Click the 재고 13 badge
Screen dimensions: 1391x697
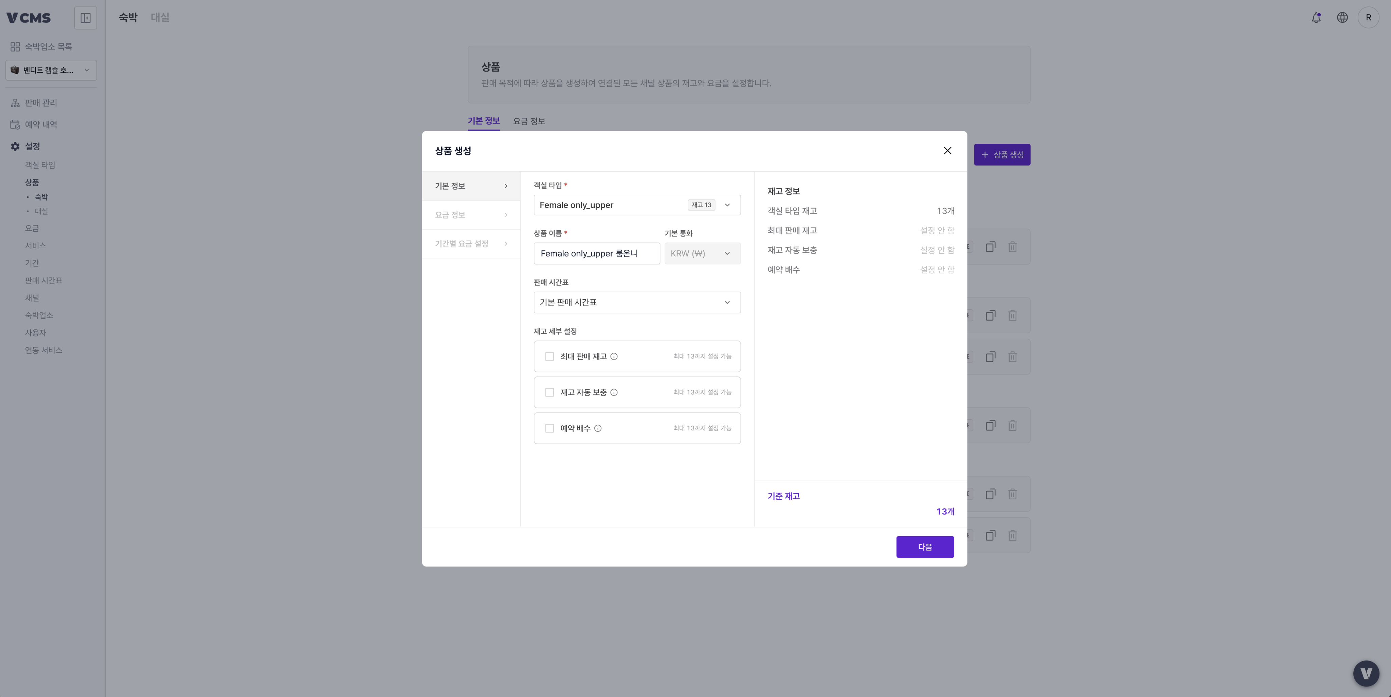point(701,205)
